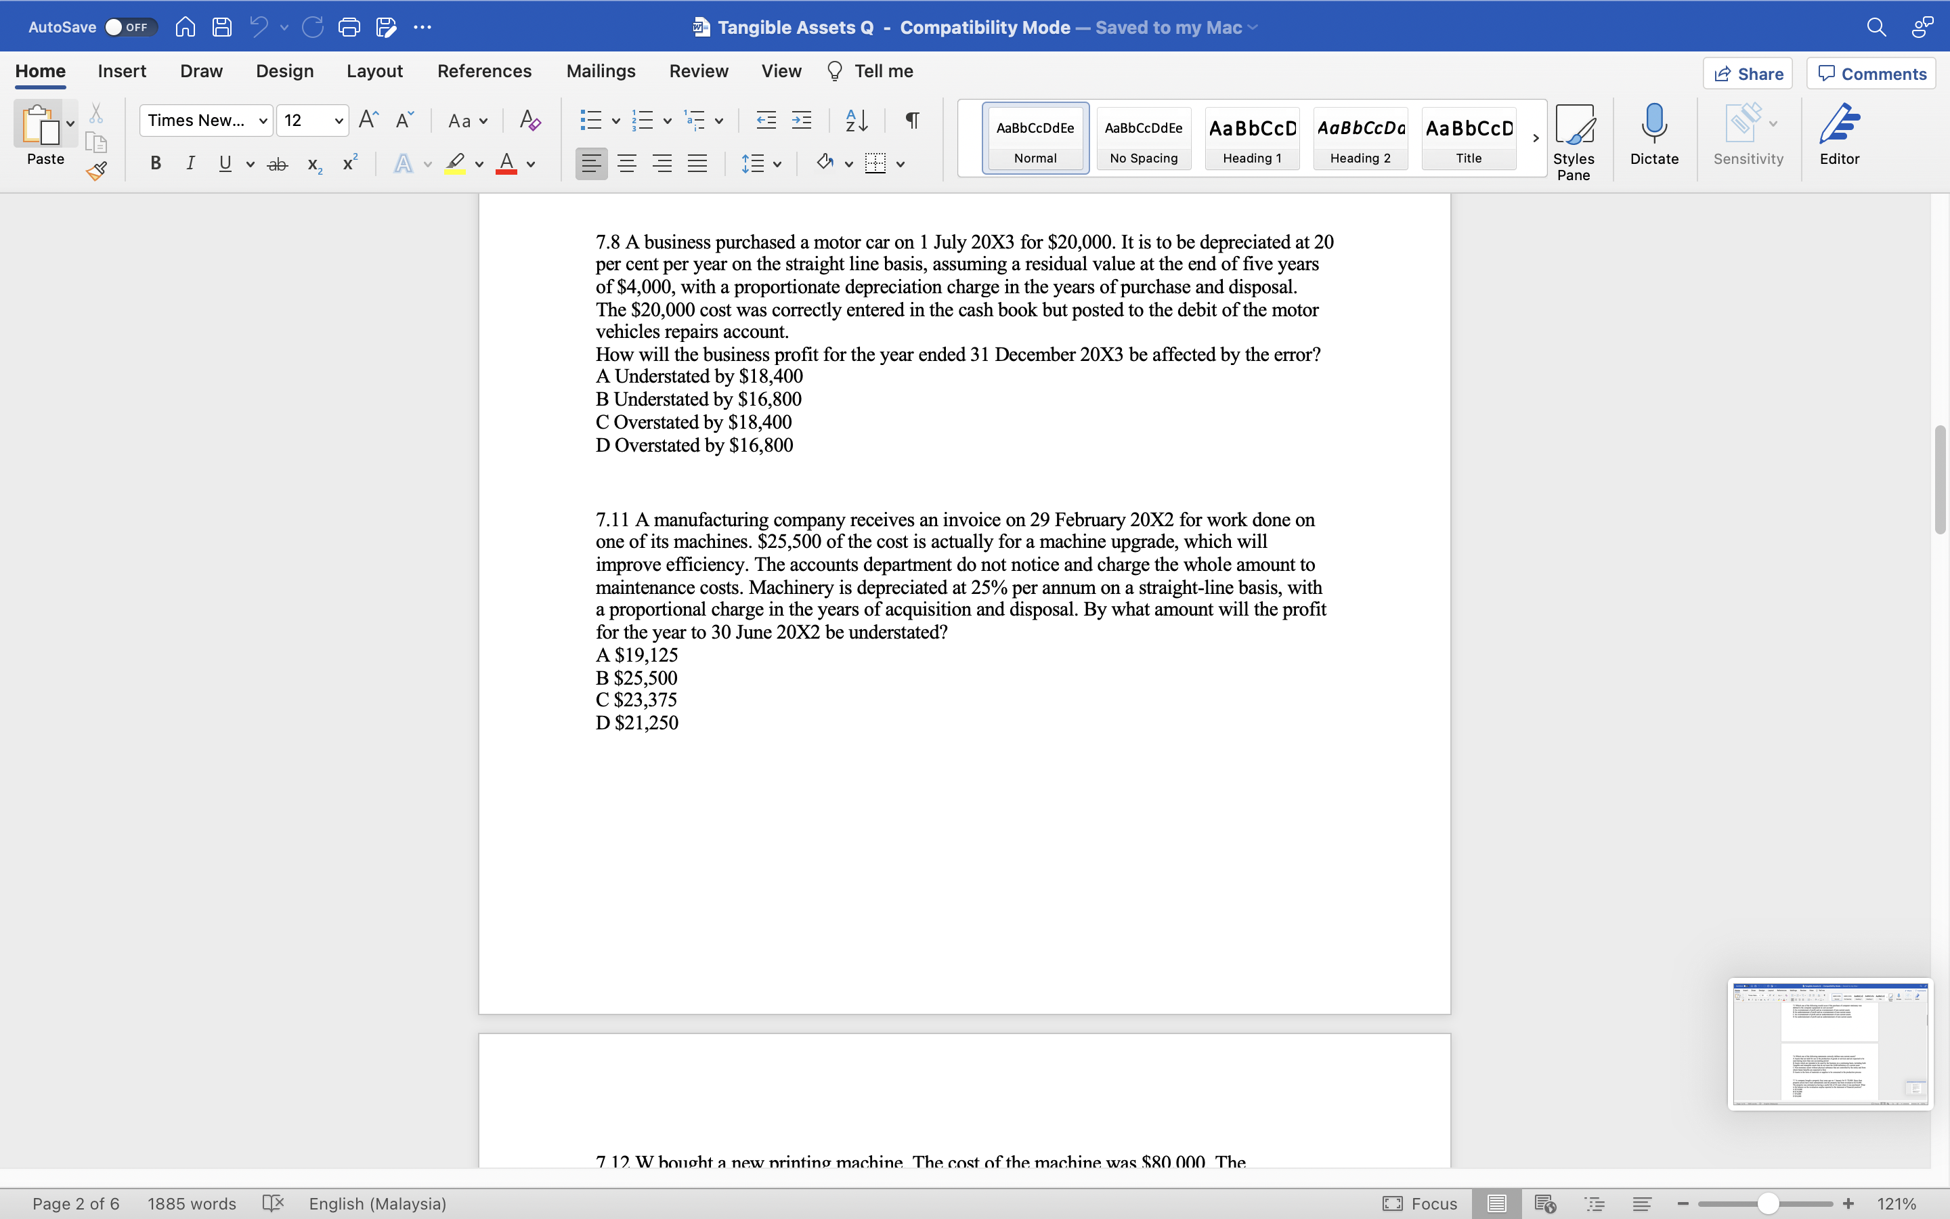Expand the styles gallery arrow
Viewport: 1950px width, 1219px height.
coord(1535,138)
